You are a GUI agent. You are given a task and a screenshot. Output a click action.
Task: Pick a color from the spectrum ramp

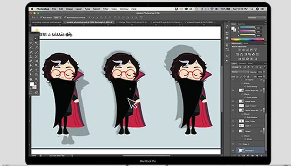point(247,40)
